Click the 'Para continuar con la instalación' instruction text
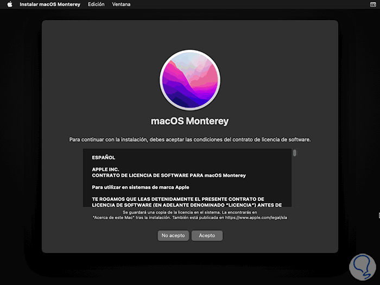 tap(190, 140)
